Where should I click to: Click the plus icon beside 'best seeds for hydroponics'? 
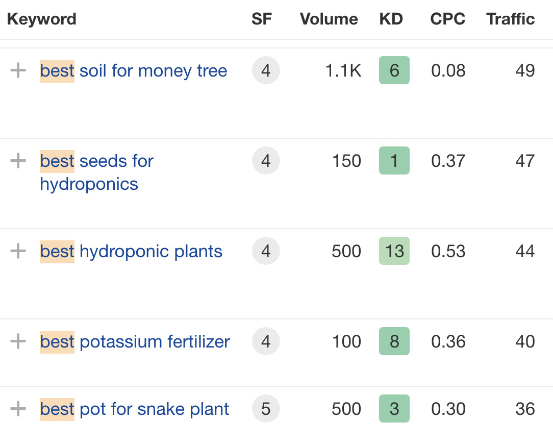click(x=18, y=161)
